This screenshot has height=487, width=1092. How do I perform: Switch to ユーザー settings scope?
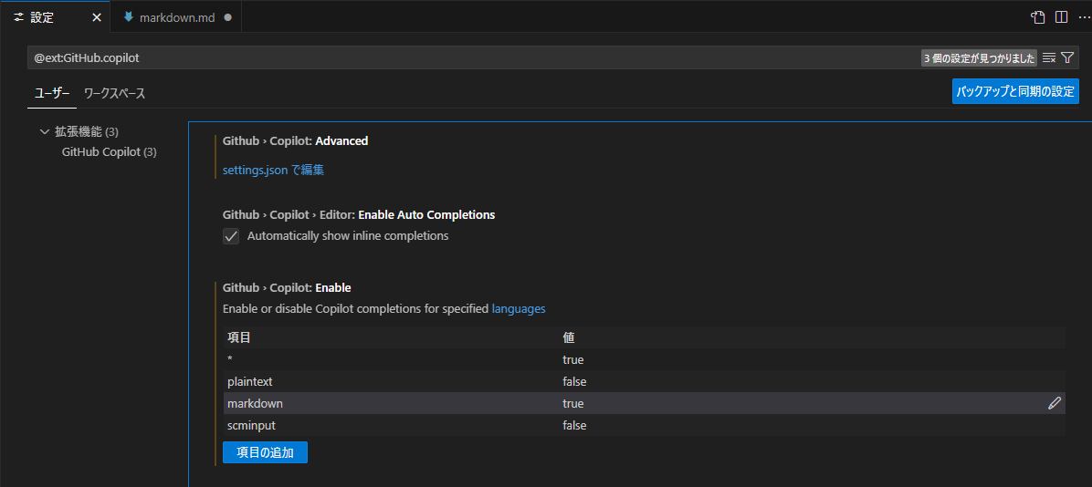click(52, 93)
